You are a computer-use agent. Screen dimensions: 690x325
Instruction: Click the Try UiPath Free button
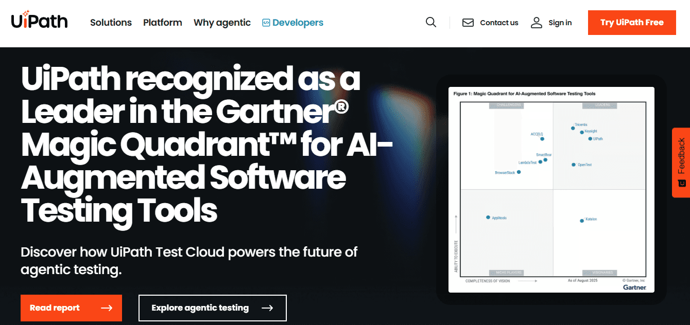pos(632,23)
